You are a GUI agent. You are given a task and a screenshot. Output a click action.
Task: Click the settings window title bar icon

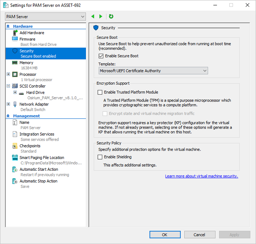click(x=6, y=5)
